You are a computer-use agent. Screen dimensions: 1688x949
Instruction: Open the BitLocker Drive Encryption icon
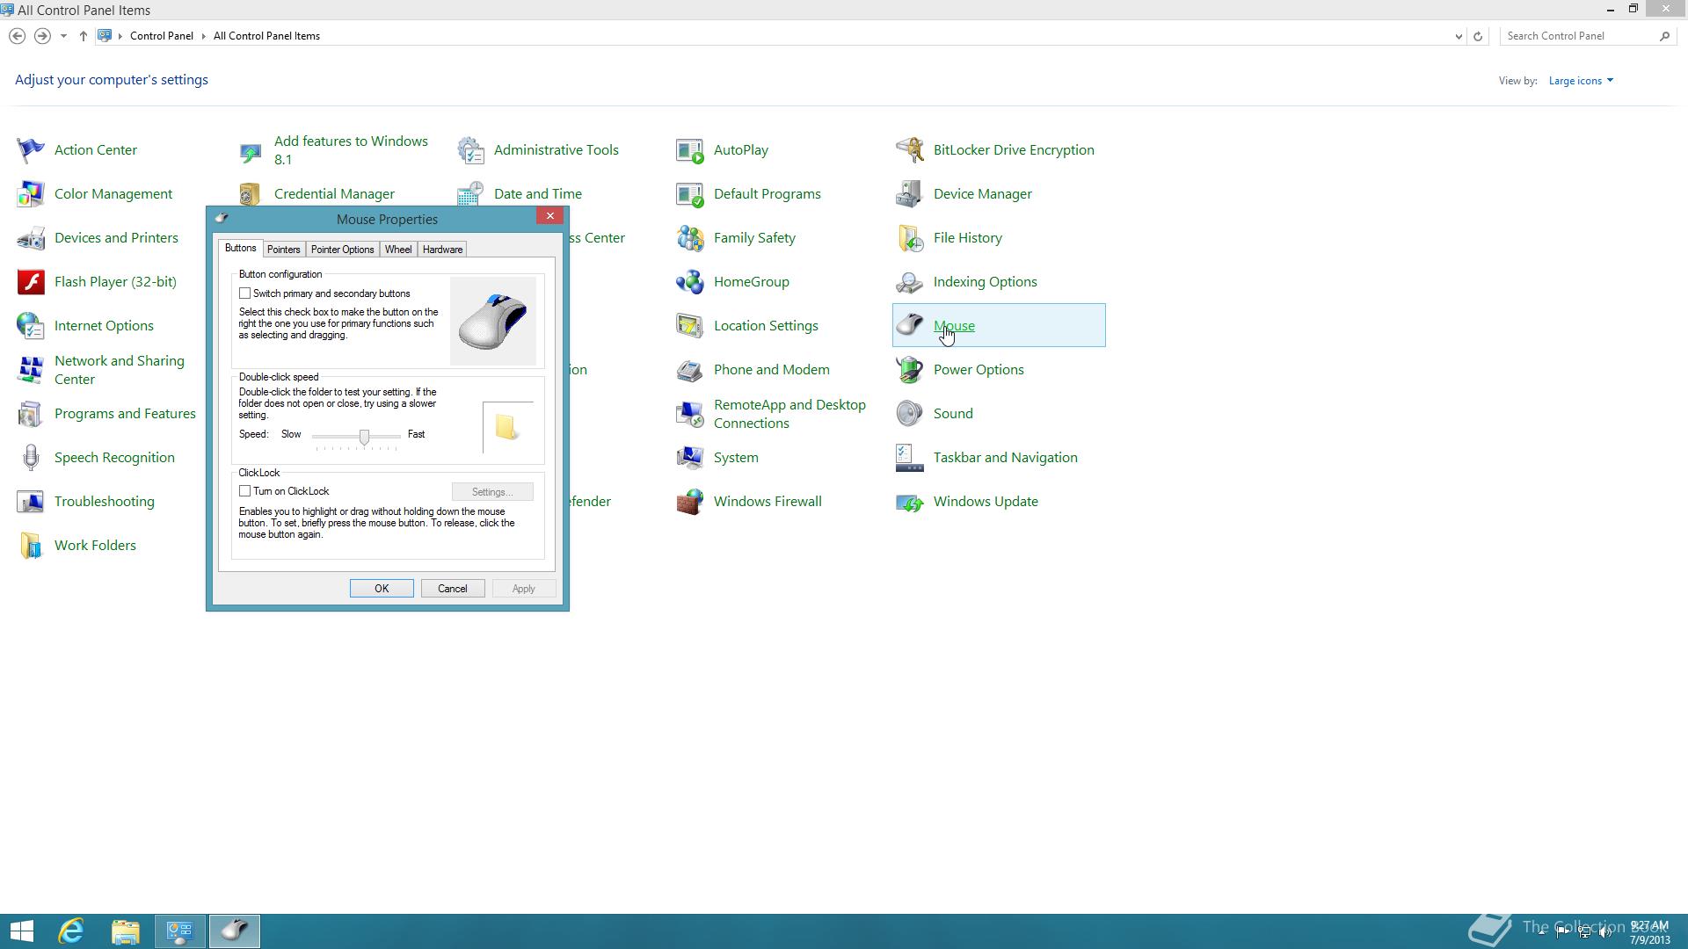click(x=910, y=150)
